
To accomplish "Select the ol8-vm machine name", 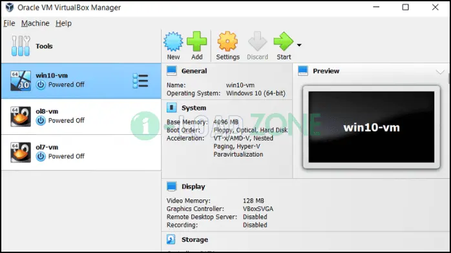I will coord(47,112).
